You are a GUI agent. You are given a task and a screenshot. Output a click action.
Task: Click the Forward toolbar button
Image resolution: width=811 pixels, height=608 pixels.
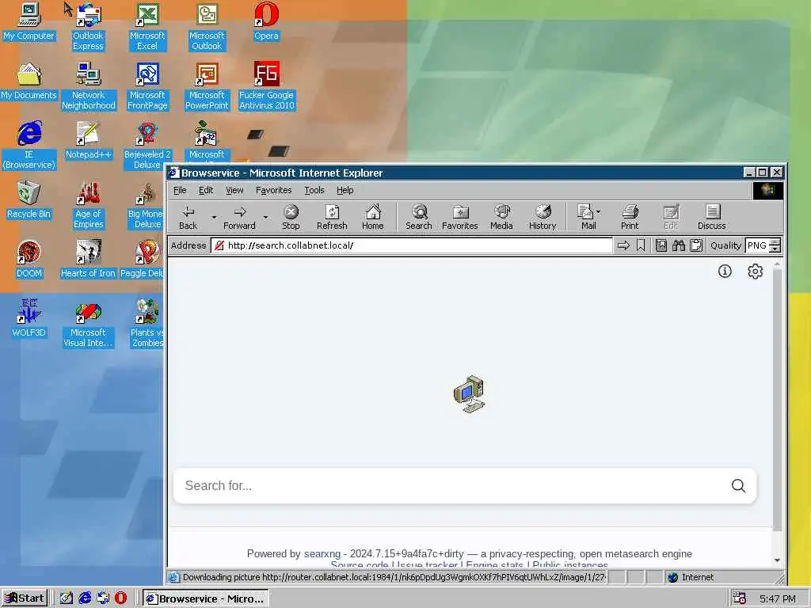[x=239, y=217]
